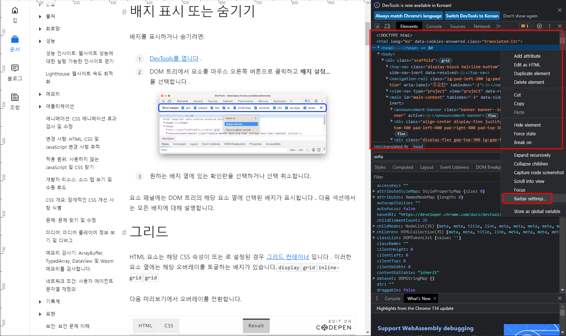Collapse the div scaffold node
The image size is (566, 336).
(383, 60)
